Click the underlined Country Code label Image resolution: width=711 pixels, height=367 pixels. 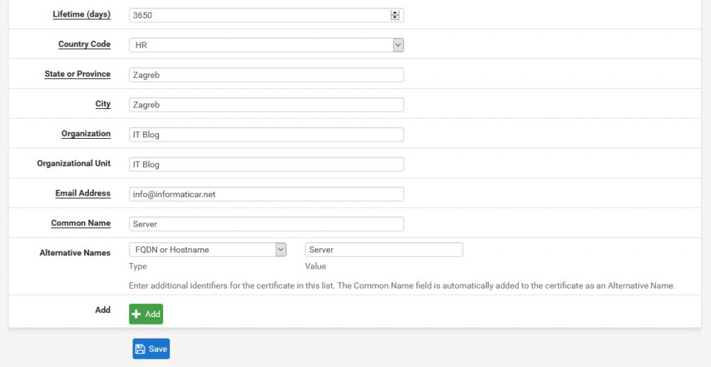click(84, 44)
